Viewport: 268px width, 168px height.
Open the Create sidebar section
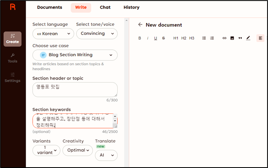pos(12,39)
